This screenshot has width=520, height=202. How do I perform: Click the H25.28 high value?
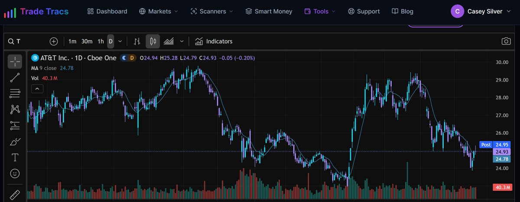[169, 58]
